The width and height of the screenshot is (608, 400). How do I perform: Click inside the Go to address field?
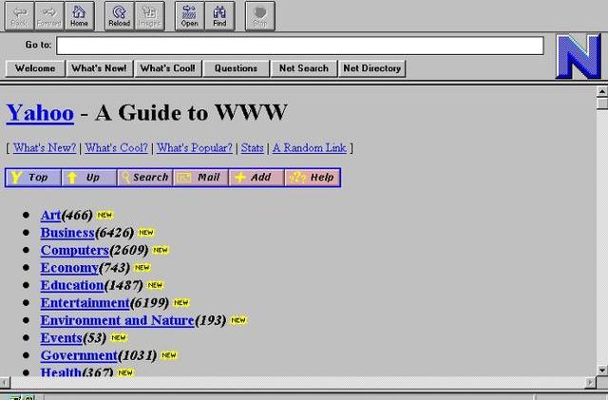pyautogui.click(x=299, y=45)
